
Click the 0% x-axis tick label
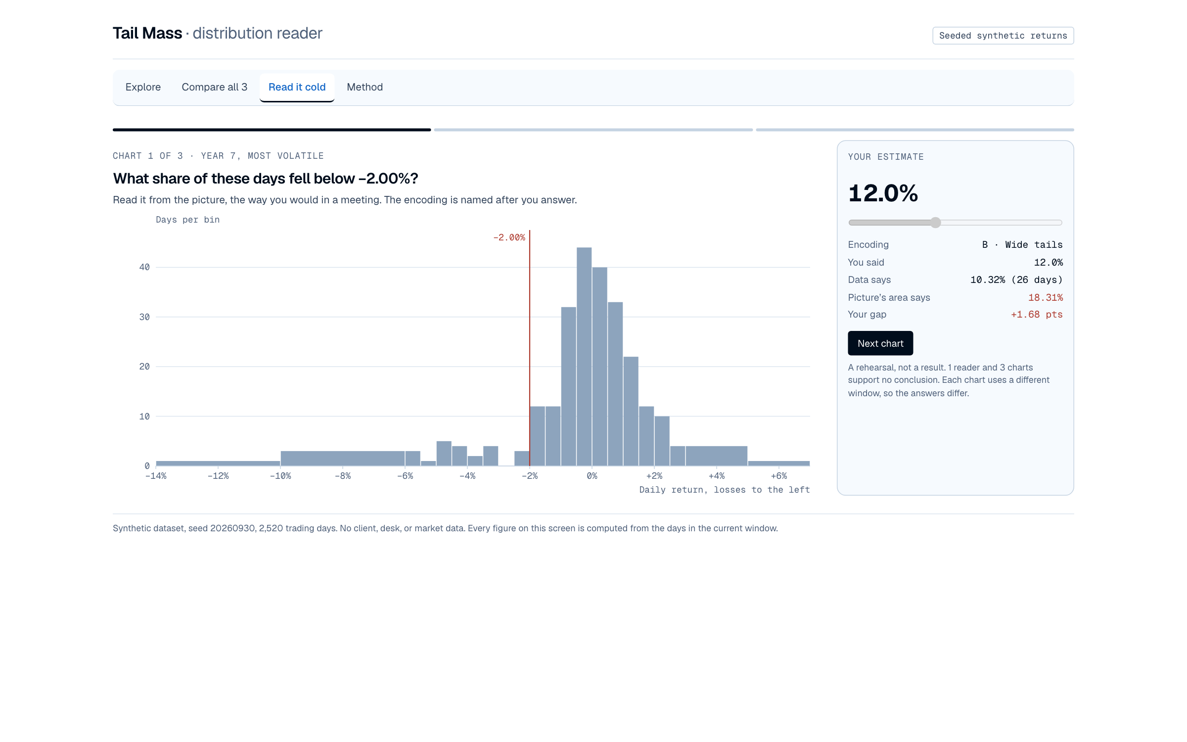592,476
